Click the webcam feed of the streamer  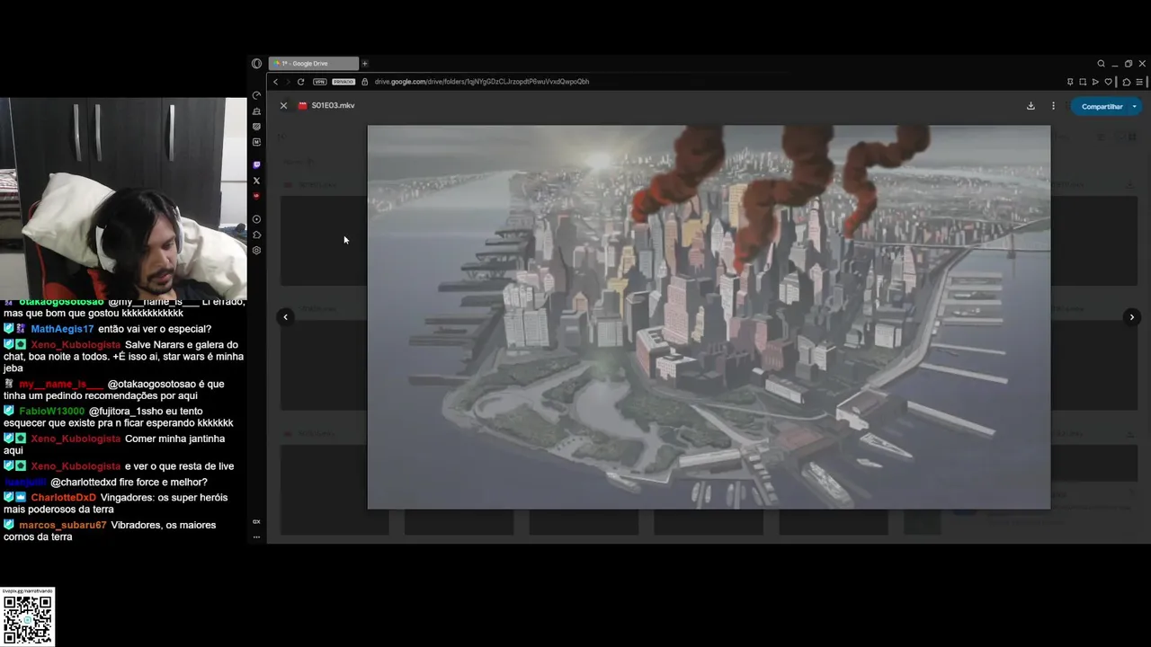coord(123,198)
